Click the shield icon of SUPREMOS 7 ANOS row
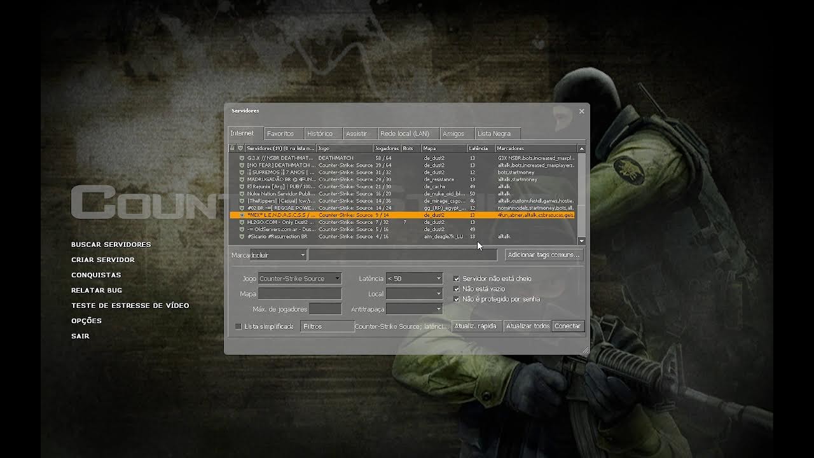This screenshot has width=814, height=458. click(242, 172)
